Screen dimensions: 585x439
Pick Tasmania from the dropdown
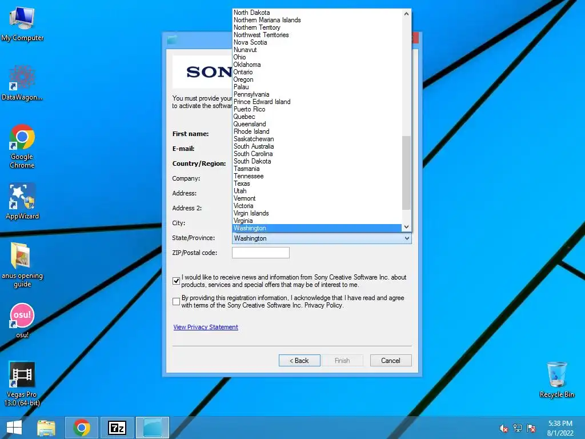317,169
